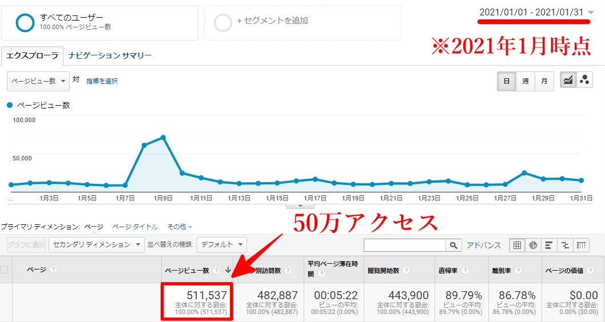Click the 1月28日 data point on chart
The width and height of the screenshot is (605, 322).
[524, 173]
